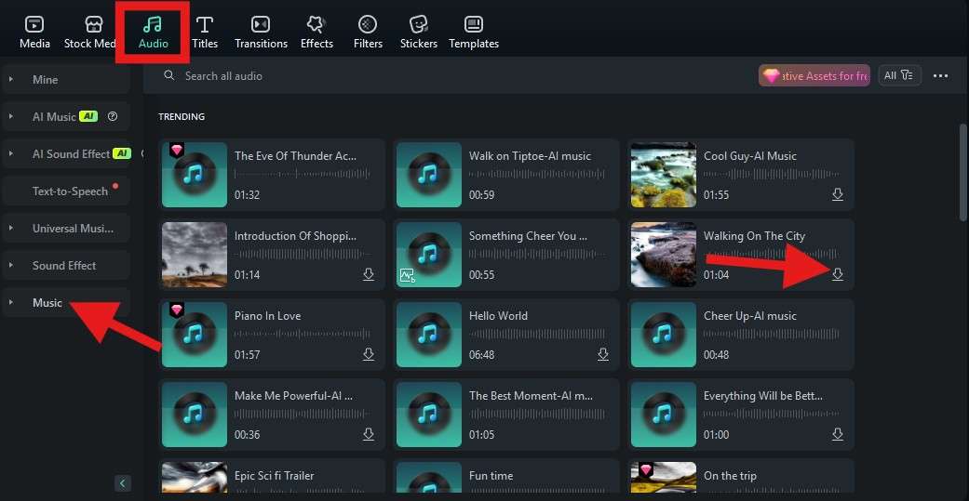Click the Cheer Up-AI music thumbnail
This screenshot has width=969, height=501.
click(664, 335)
